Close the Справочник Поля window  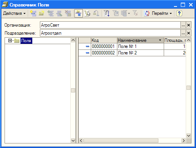coord(191,5)
